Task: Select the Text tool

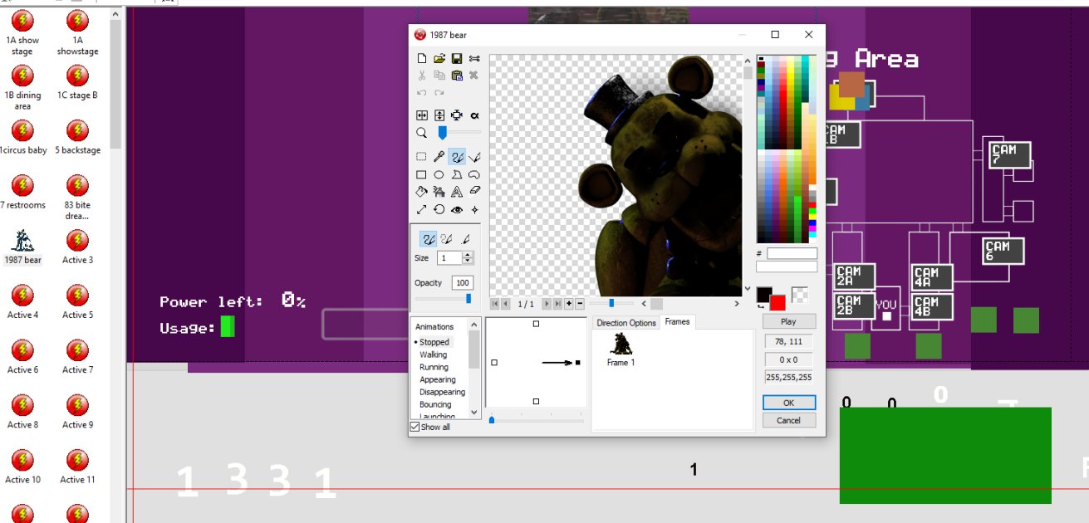Action: [x=457, y=192]
